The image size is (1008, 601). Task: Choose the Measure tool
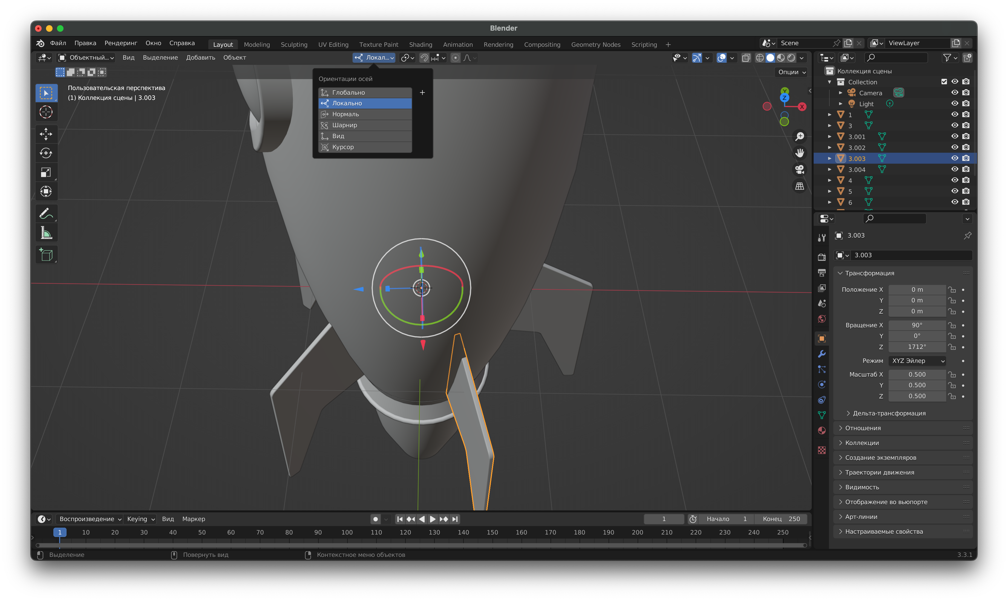pyautogui.click(x=46, y=233)
